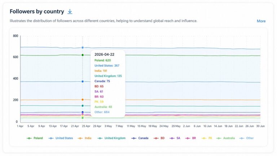Click the United States data point near 367

click(x=83, y=82)
